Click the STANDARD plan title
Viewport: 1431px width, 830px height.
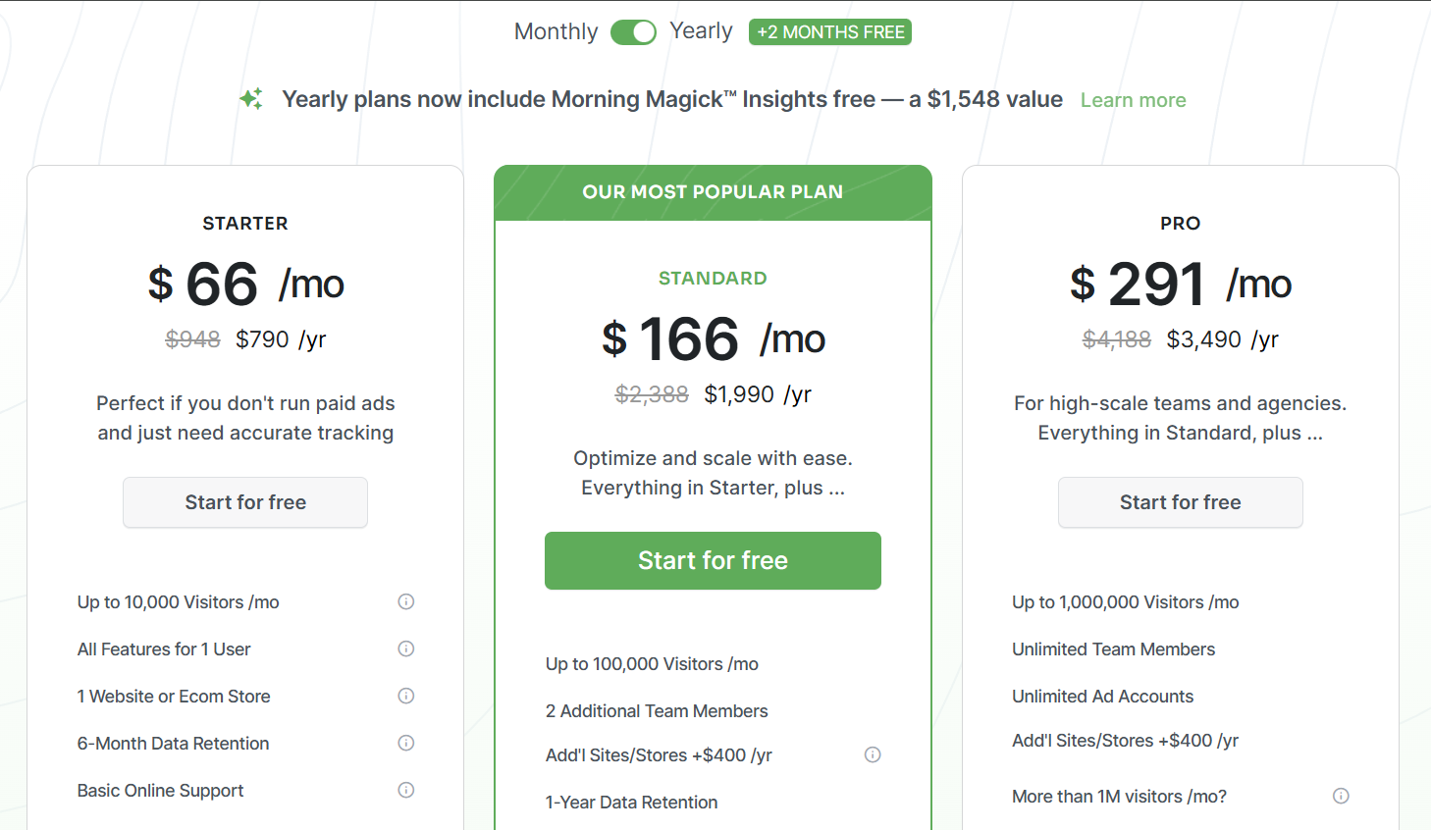coord(713,278)
